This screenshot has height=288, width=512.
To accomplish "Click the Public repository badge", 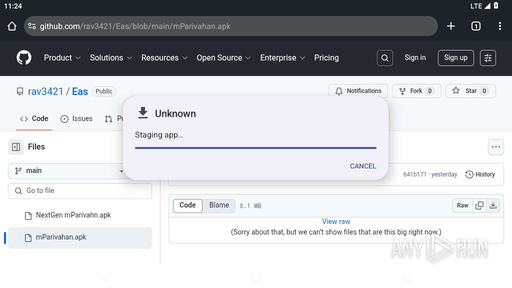I will 104,91.
